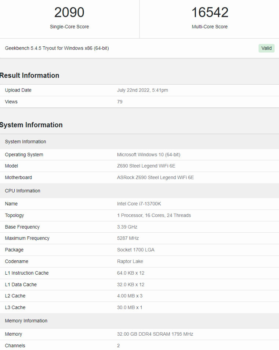This screenshot has width=279, height=350.
Task: Click the upload date July 22nd 2022 value
Action: click(142, 90)
